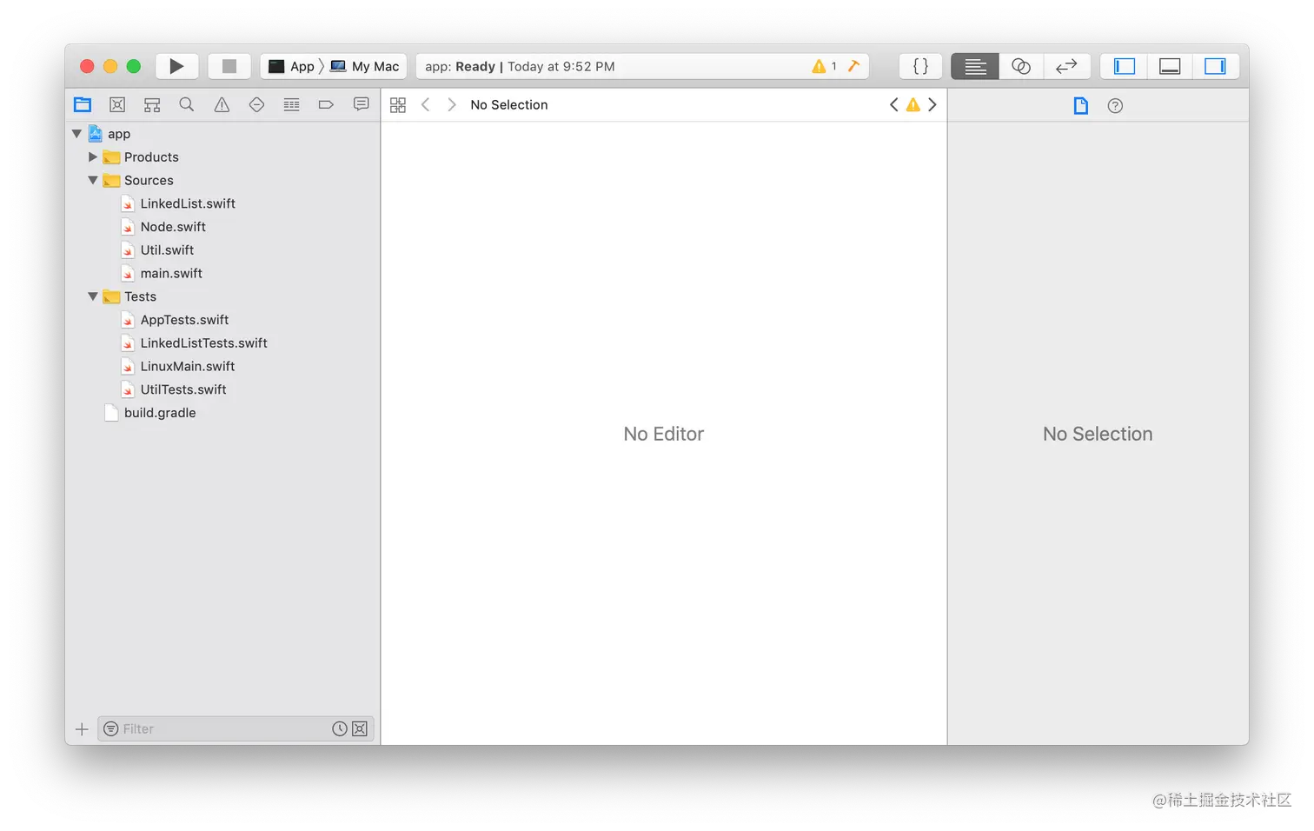Open the App scheme selector

(x=292, y=66)
